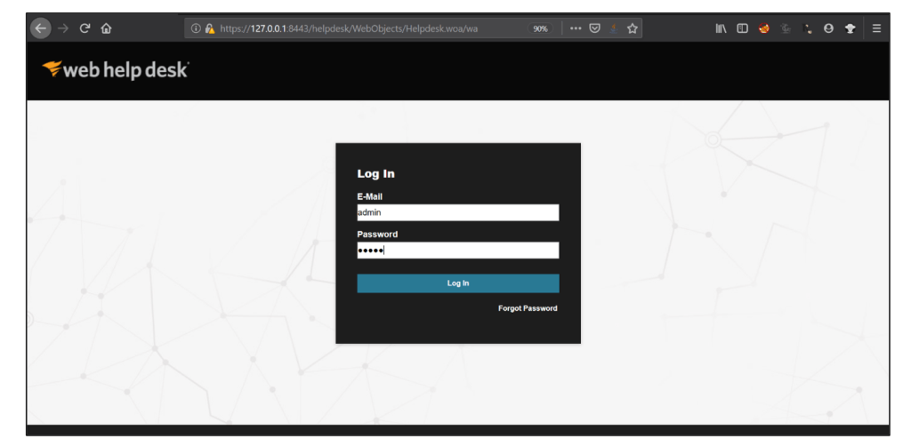
Task: Click the Java icon in the address bar
Action: (x=614, y=28)
